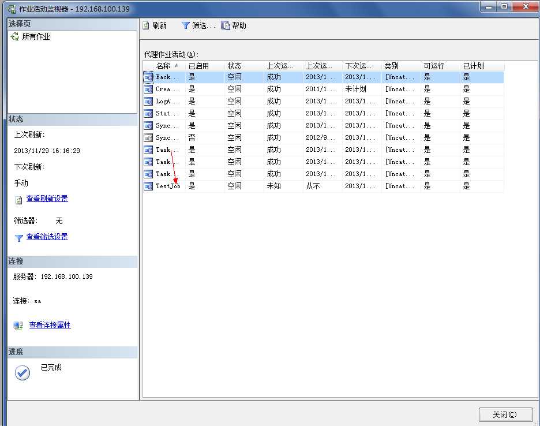Viewport: 540px width, 426px height.
Task: Sort by the 已计划 column header
Action: point(482,66)
